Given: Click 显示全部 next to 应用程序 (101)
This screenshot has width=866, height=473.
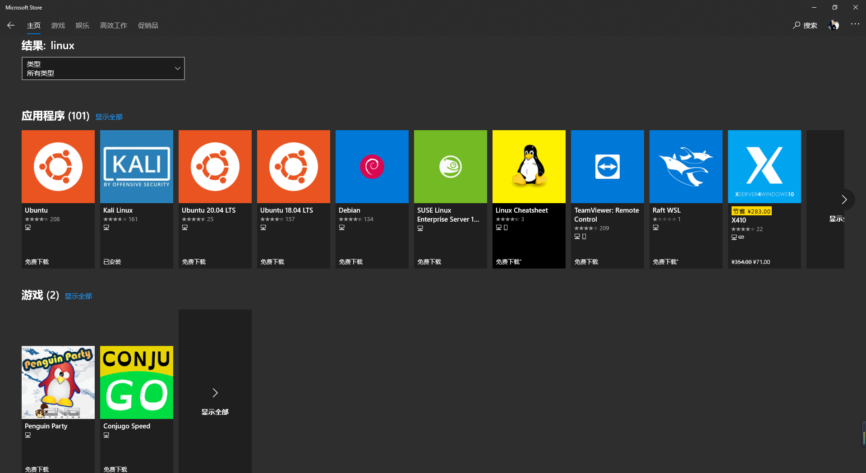Looking at the screenshot, I should [109, 117].
